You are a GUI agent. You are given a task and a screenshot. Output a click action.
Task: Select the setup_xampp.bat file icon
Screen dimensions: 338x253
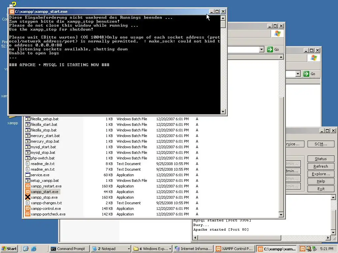[x=28, y=180]
